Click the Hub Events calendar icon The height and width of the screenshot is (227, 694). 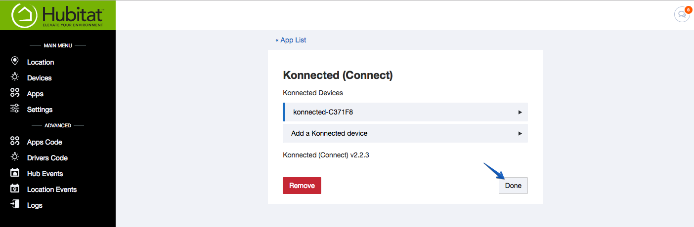coord(15,173)
